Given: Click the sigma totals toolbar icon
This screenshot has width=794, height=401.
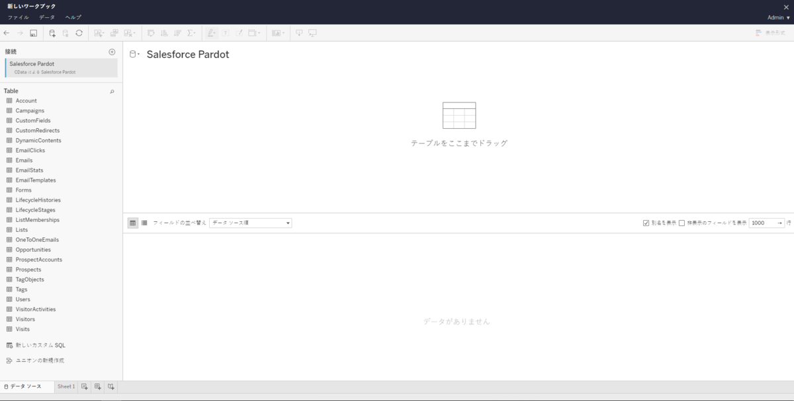Looking at the screenshot, I should 192,33.
